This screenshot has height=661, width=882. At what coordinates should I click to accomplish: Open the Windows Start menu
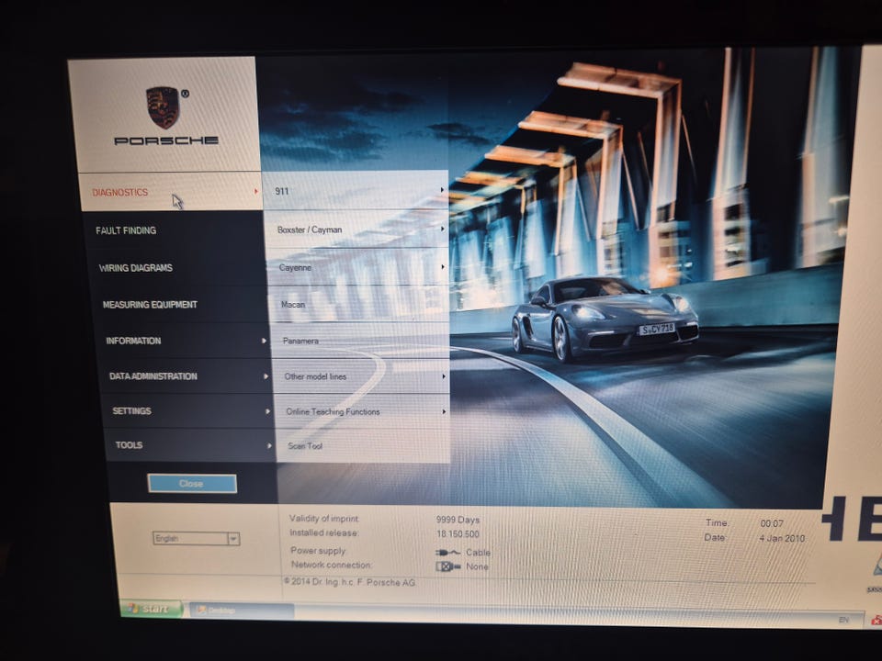pos(151,608)
